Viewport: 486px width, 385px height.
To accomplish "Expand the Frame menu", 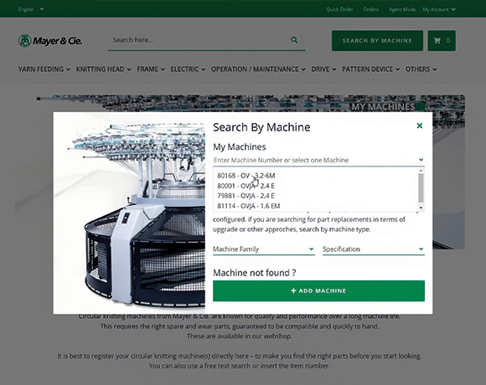I will tap(151, 69).
